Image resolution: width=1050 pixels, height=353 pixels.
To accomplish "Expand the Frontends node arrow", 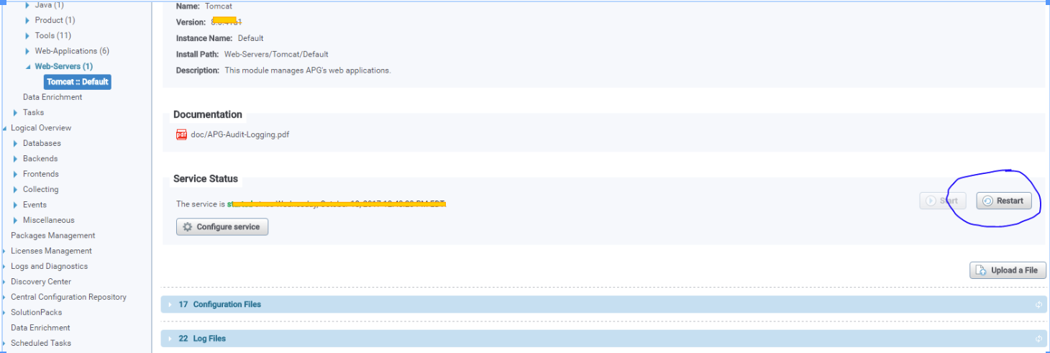I will point(15,174).
